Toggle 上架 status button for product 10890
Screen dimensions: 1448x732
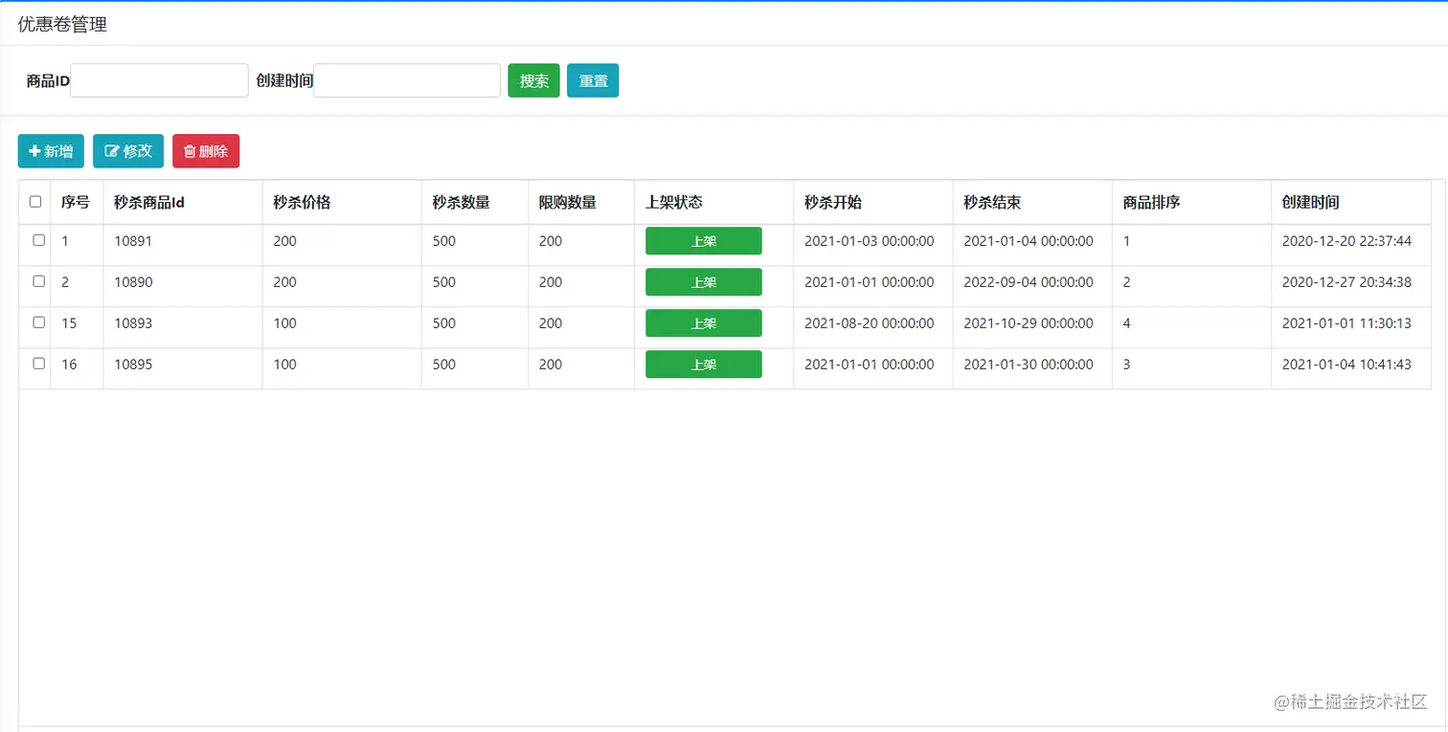point(704,282)
